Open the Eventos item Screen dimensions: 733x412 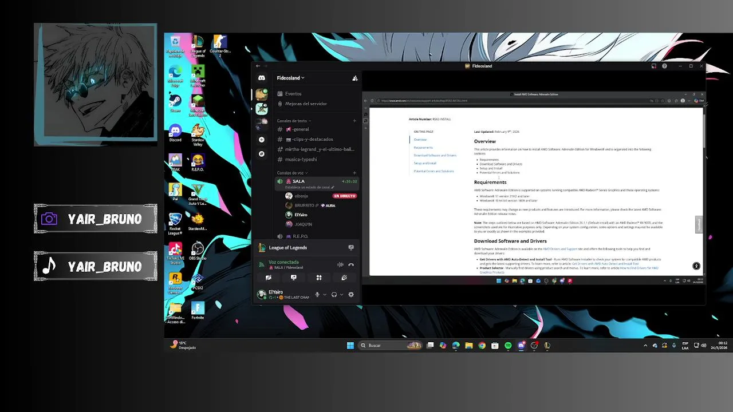pyautogui.click(x=317, y=94)
